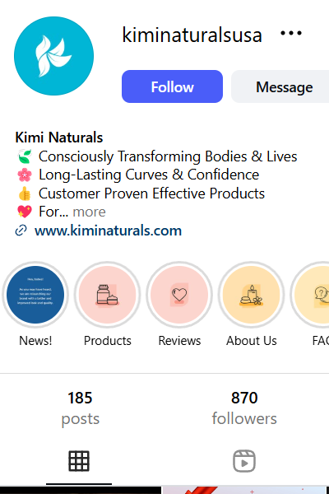Click the 185 posts count

80,408
